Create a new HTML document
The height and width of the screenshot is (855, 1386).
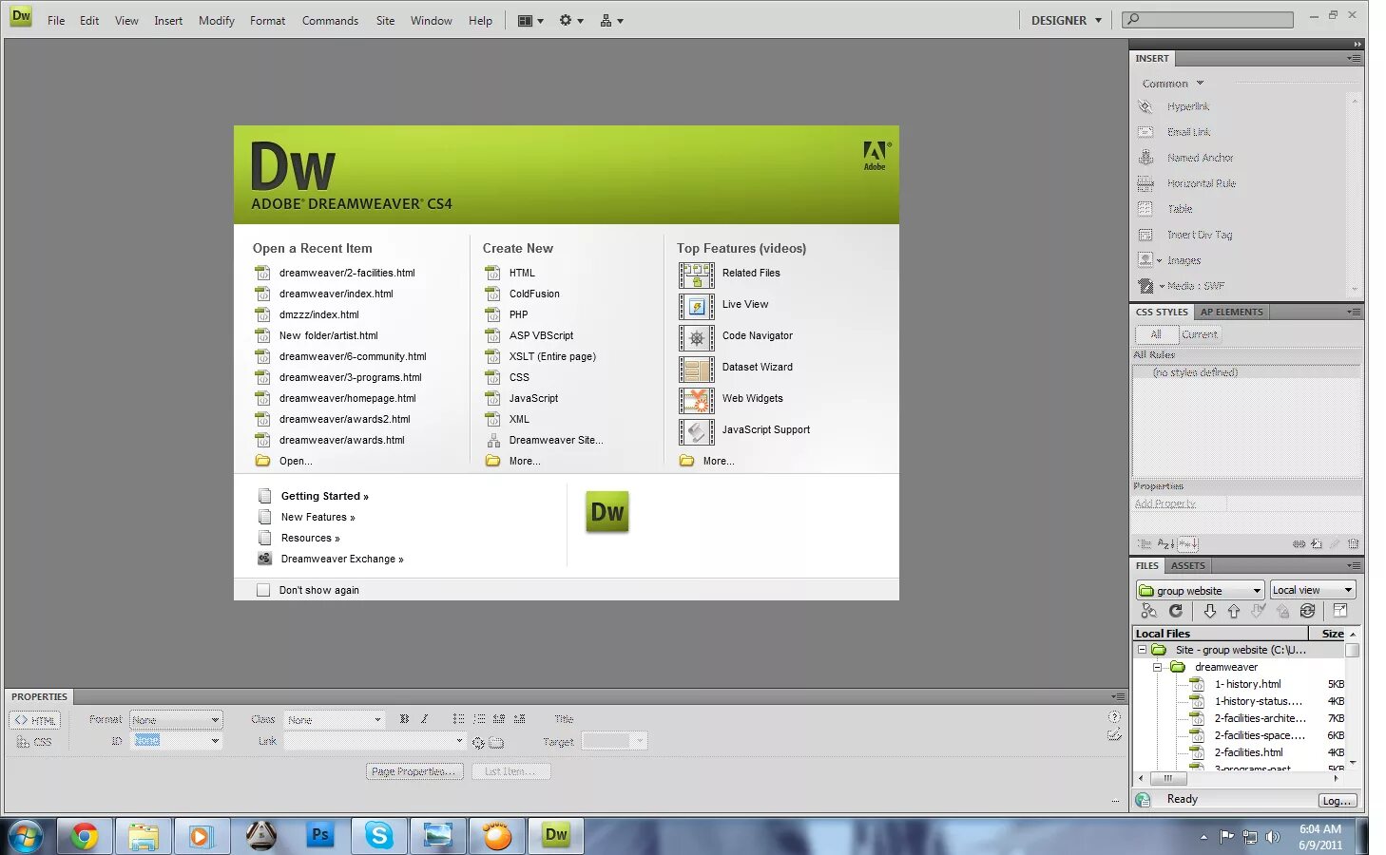[x=522, y=273]
